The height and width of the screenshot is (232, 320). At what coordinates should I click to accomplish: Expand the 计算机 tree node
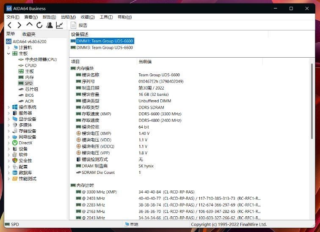pyautogui.click(x=8, y=48)
